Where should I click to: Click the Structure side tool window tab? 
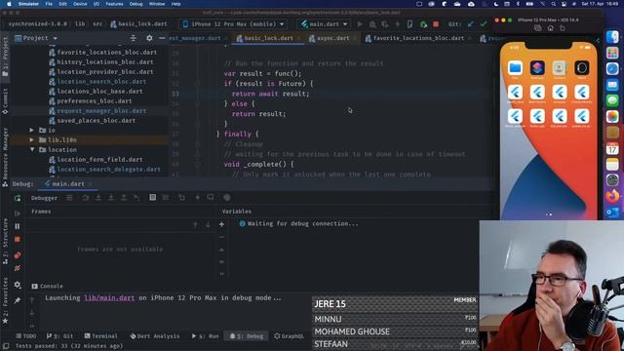[5, 241]
